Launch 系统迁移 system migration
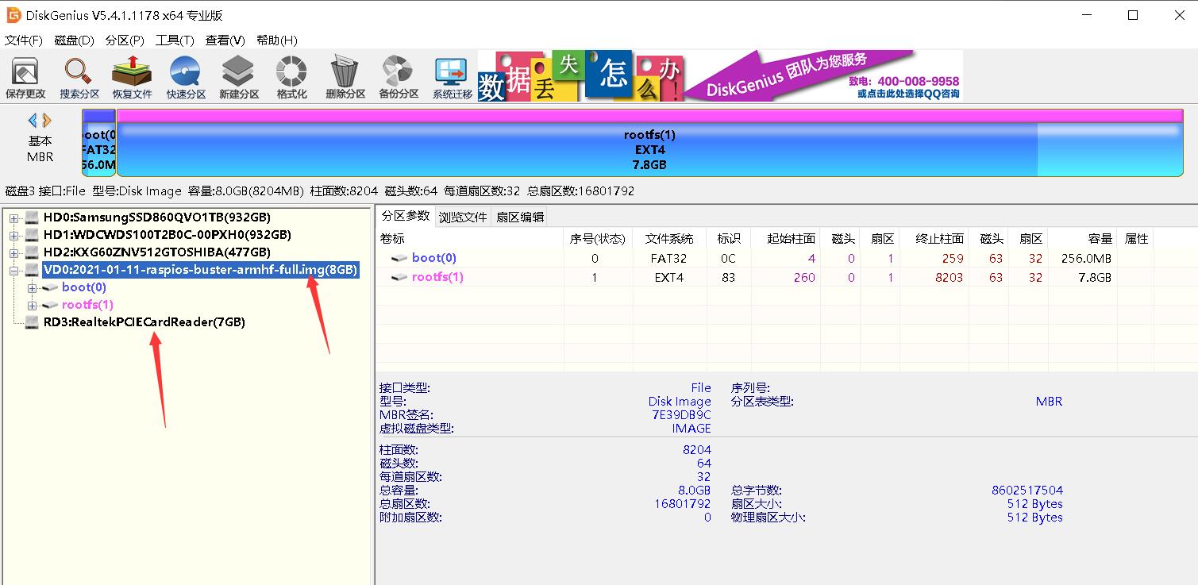 (x=452, y=78)
